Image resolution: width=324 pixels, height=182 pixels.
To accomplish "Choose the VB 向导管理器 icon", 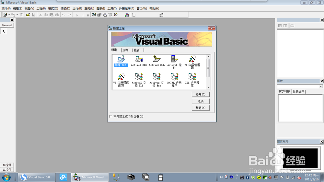I will click(192, 62).
